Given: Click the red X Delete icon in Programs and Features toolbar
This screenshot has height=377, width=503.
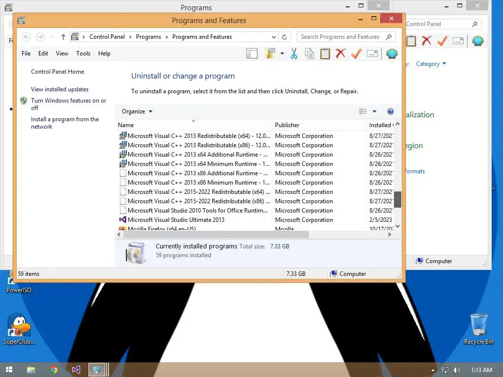Looking at the screenshot, I should pyautogui.click(x=341, y=54).
